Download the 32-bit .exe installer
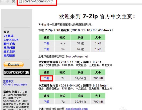142x110 pixels. [x=46, y=43]
